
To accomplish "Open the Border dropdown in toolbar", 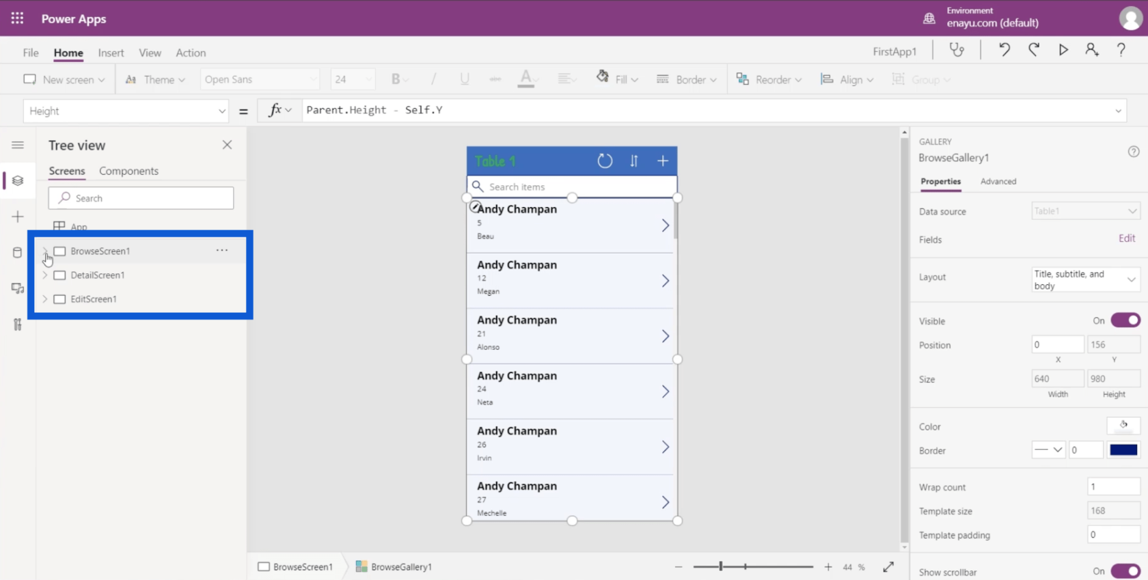I will pos(687,79).
